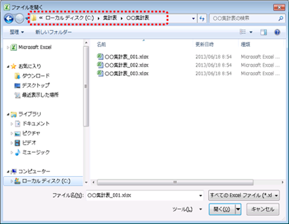The width and height of the screenshot is (289, 224).
Task: Open the ファイル名 dropdown arrow
Action: pos(200,196)
